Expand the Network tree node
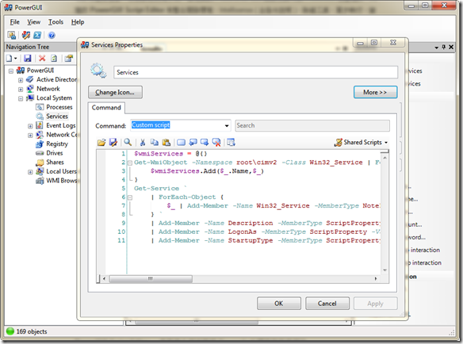This screenshot has height=344, width=463. coord(21,90)
